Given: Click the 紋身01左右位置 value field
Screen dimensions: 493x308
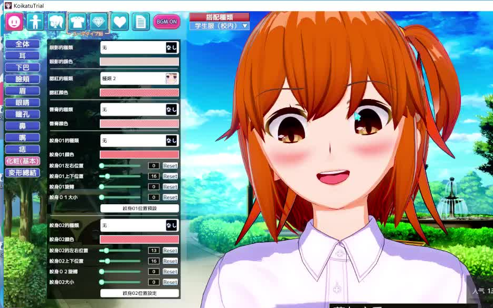Looking at the screenshot, I should tap(154, 166).
